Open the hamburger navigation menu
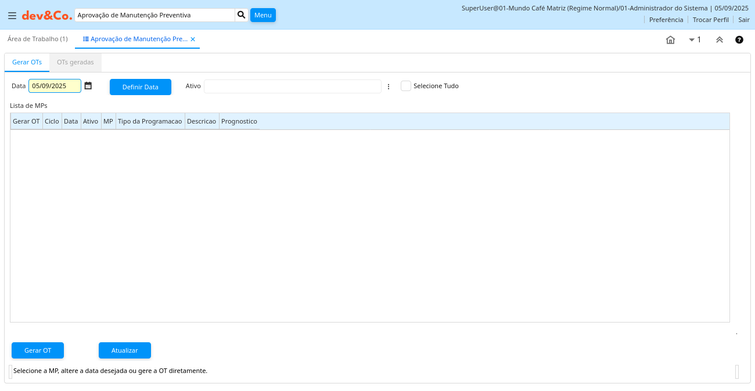Screen dimensions: 755x391 pyautogui.click(x=12, y=16)
